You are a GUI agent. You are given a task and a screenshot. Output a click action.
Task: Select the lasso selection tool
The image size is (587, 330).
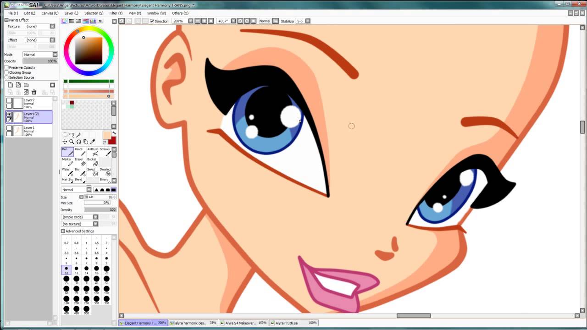tap(72, 135)
